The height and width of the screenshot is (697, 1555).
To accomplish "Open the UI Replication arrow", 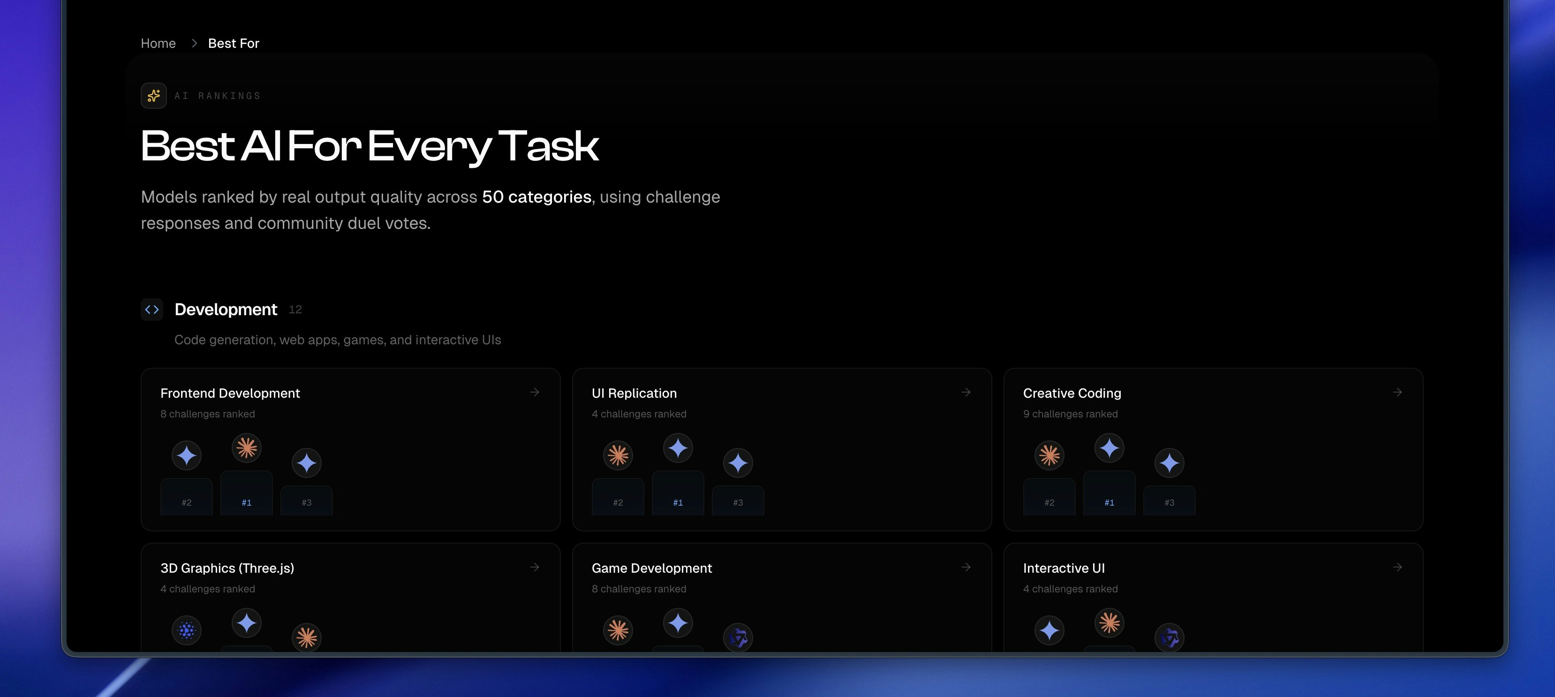I will click(966, 393).
